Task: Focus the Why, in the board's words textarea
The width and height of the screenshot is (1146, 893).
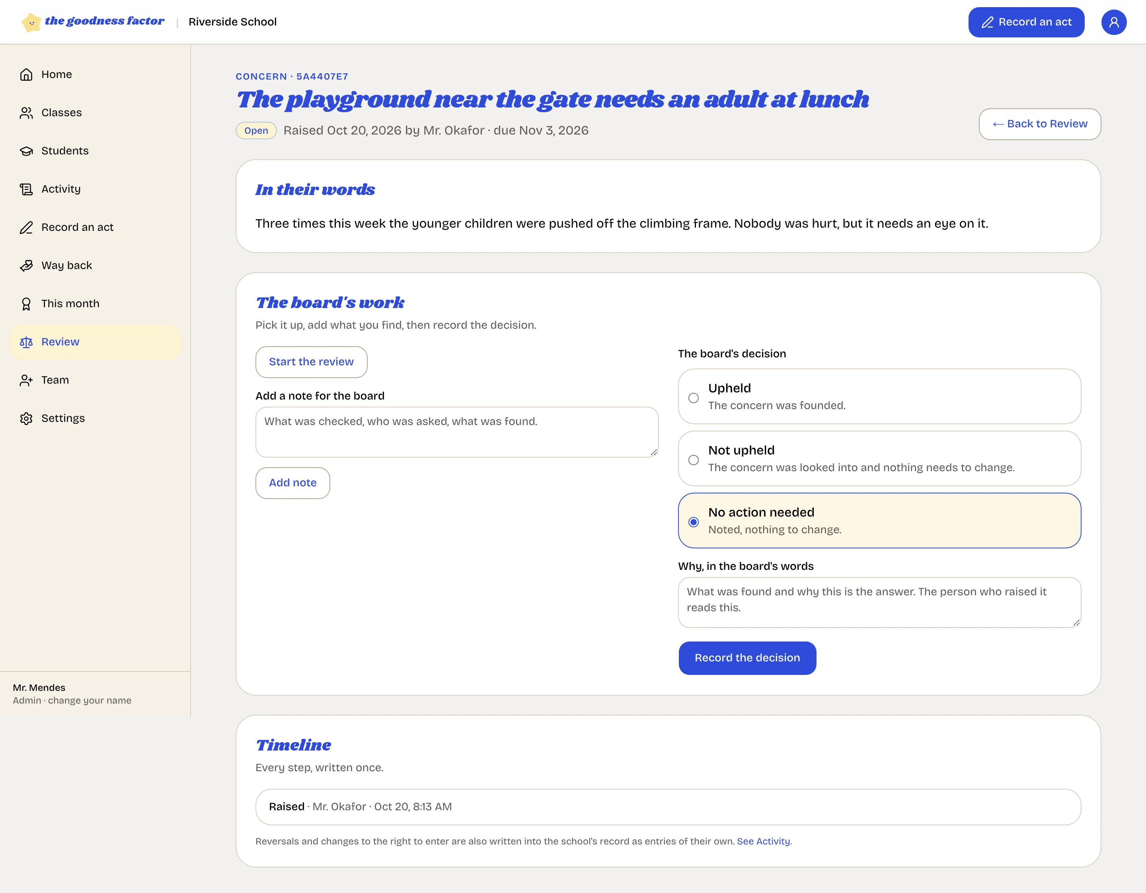Action: [879, 602]
